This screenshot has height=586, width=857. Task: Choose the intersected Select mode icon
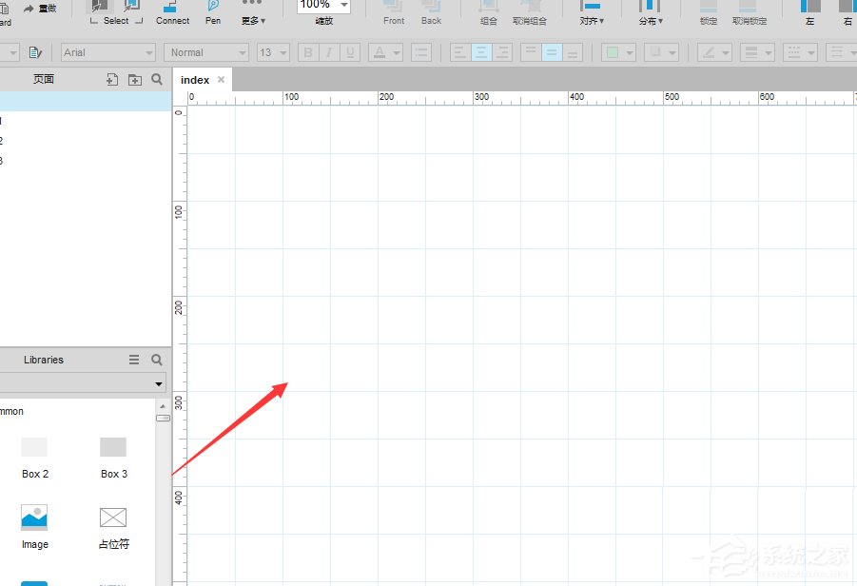point(99,6)
